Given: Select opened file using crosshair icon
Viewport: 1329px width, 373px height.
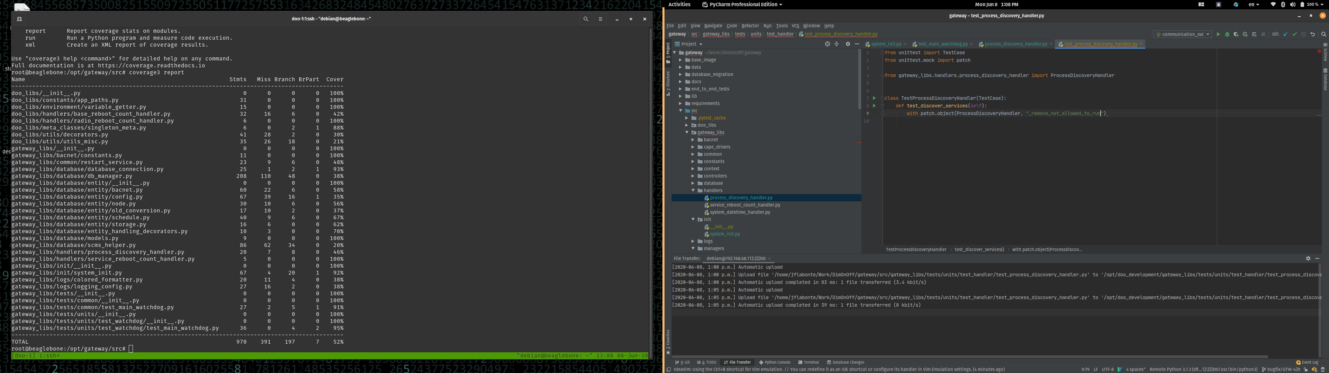Looking at the screenshot, I should (827, 44).
